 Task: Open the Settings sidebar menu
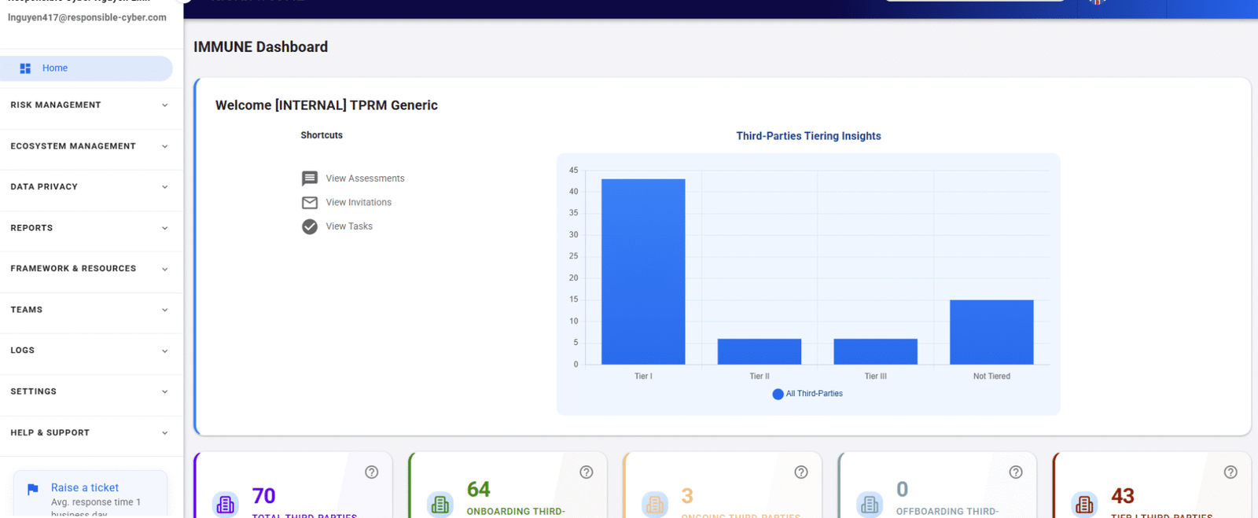pos(90,391)
